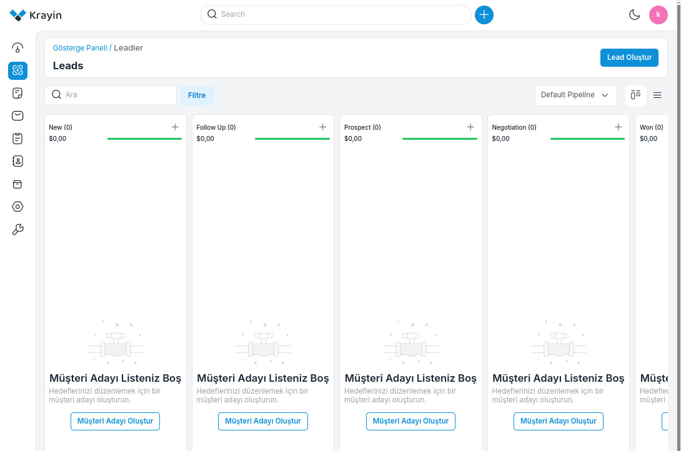The image size is (681, 451).
Task: Switch to the list table view
Action: point(657,95)
